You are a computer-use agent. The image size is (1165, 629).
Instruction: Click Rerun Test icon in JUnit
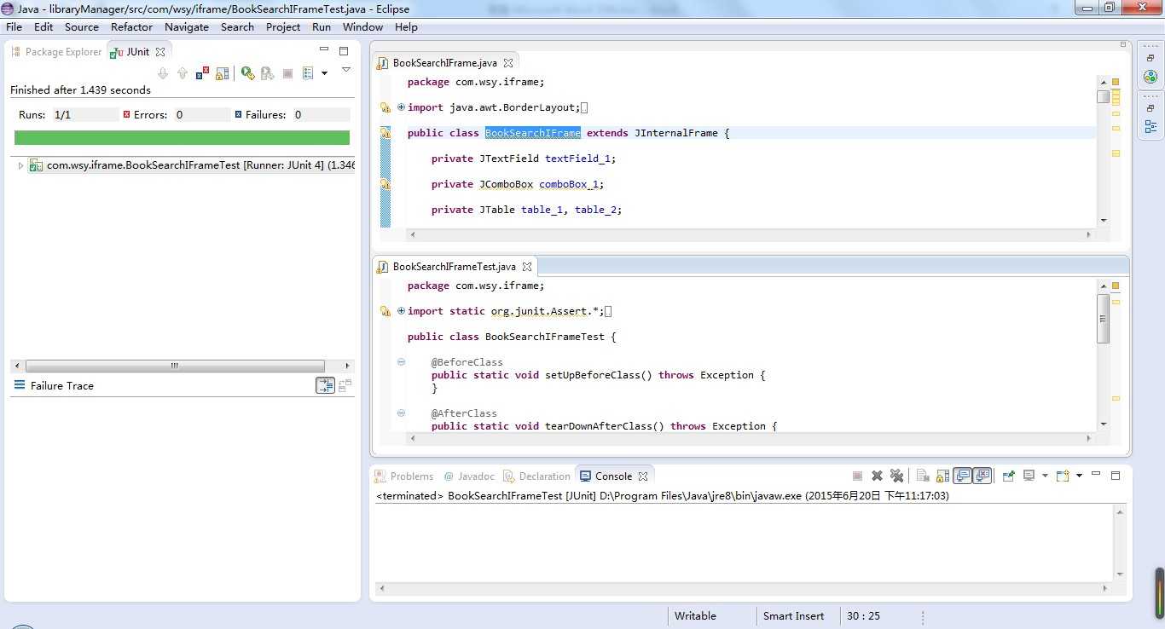(x=247, y=73)
